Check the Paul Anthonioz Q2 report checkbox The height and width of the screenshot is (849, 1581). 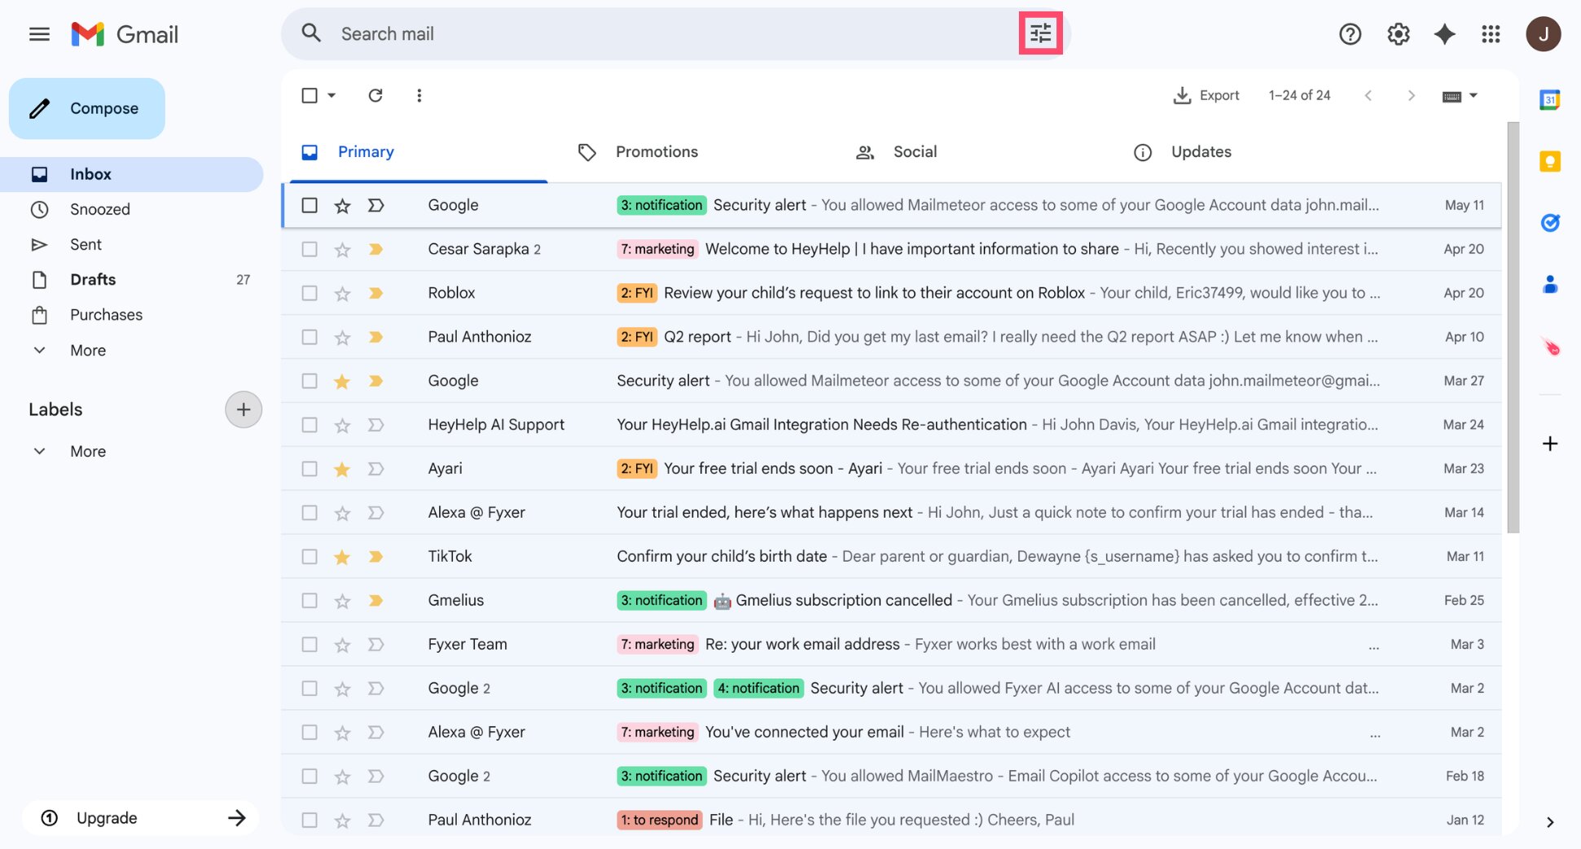[310, 337]
